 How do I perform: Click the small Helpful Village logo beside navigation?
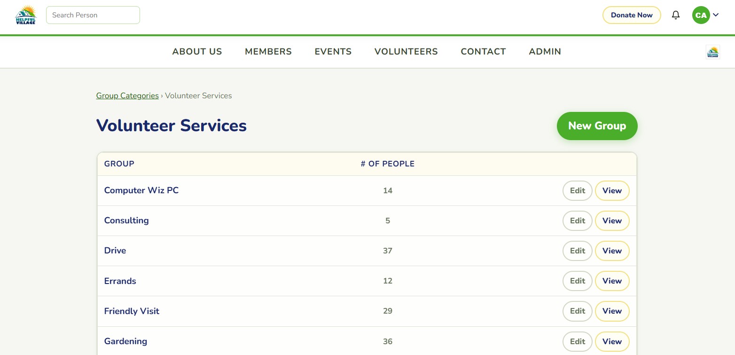click(713, 52)
